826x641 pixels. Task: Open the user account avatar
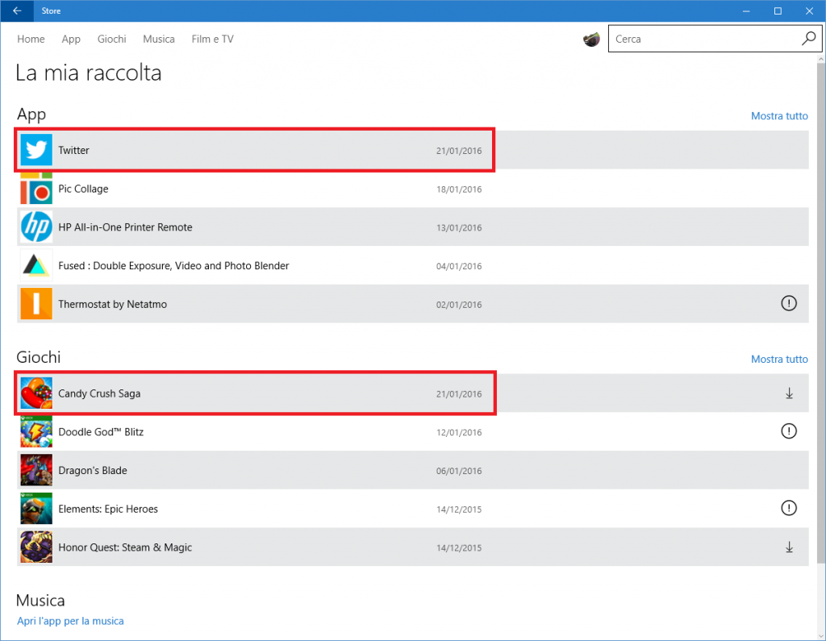point(591,39)
